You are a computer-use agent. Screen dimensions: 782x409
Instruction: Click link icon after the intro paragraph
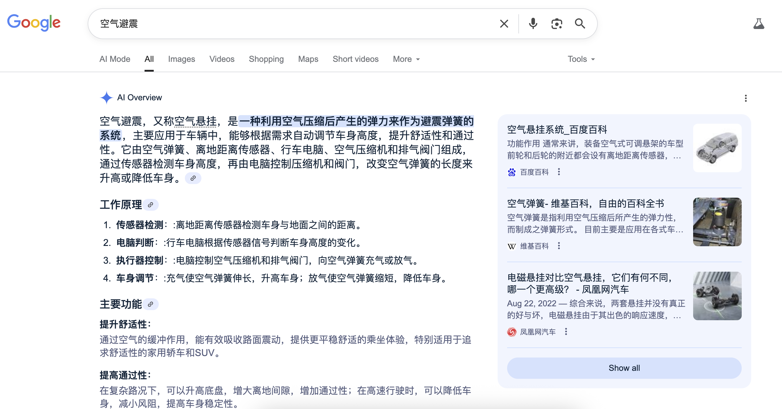[x=193, y=178]
